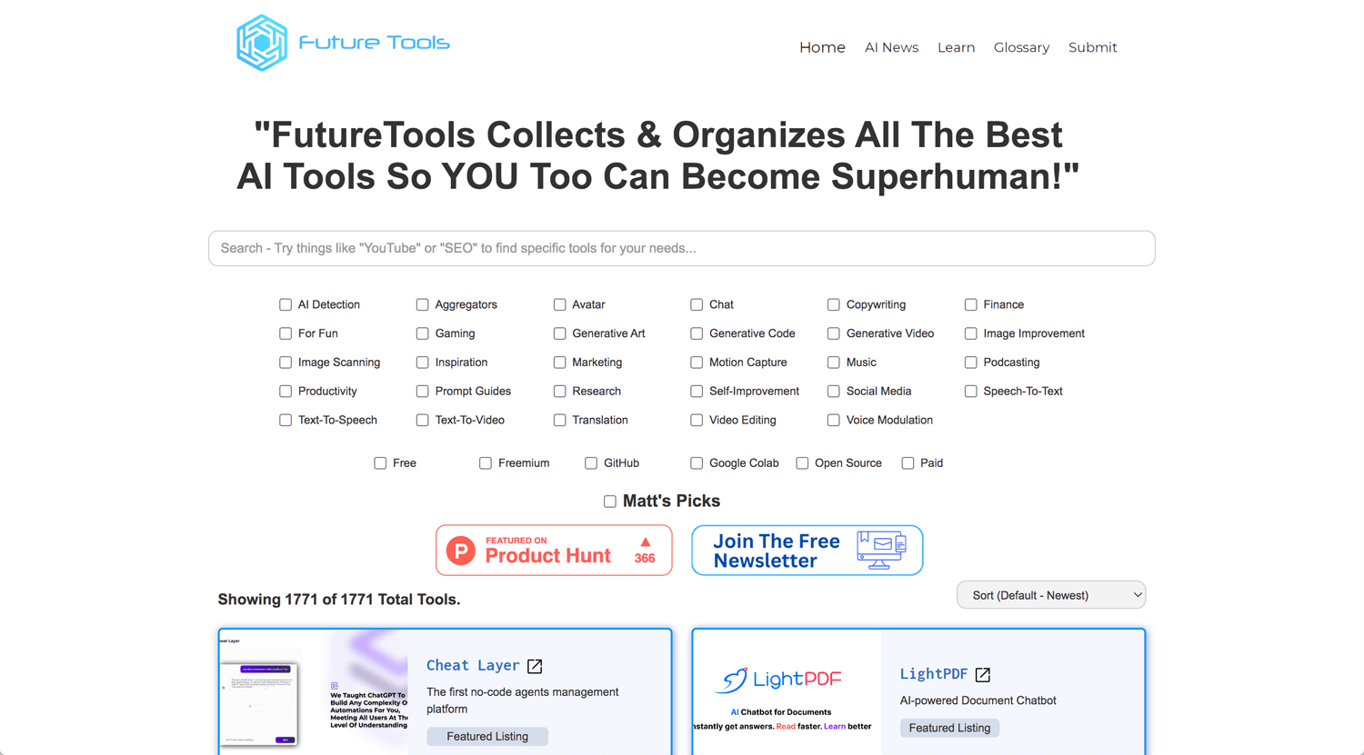Open the LightPDF preview thumbnail
Image resolution: width=1364 pixels, height=755 pixels.
click(787, 693)
